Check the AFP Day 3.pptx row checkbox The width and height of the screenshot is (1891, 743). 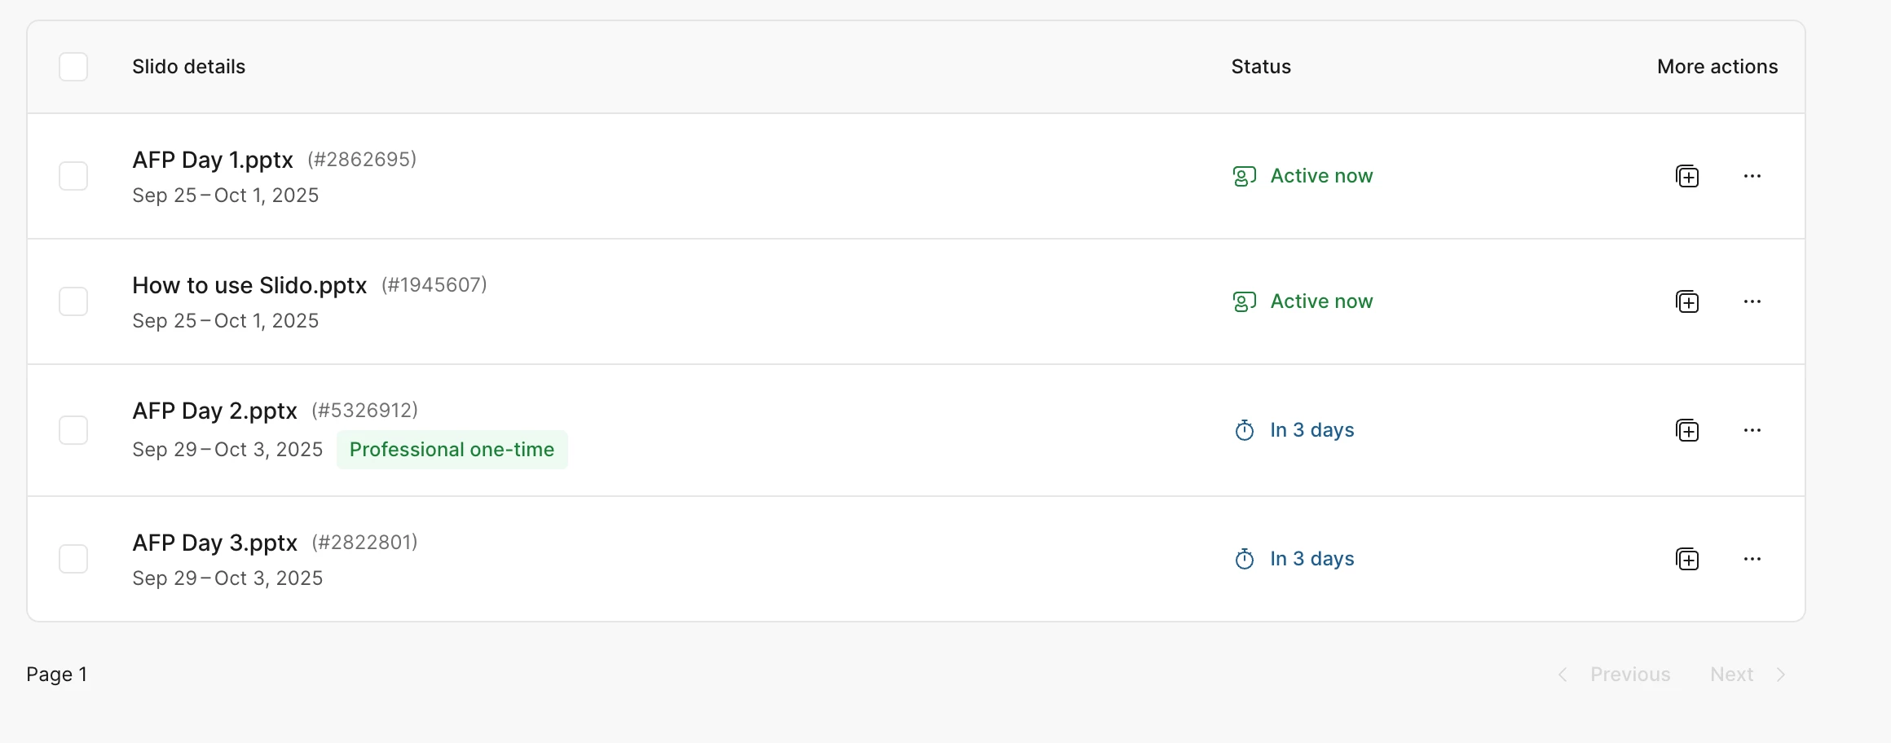coord(73,559)
